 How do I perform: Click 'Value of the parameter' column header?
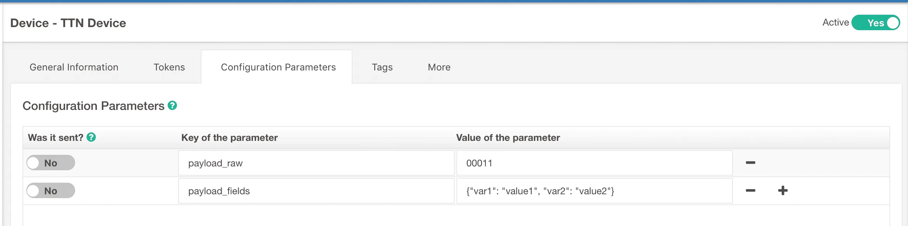508,138
